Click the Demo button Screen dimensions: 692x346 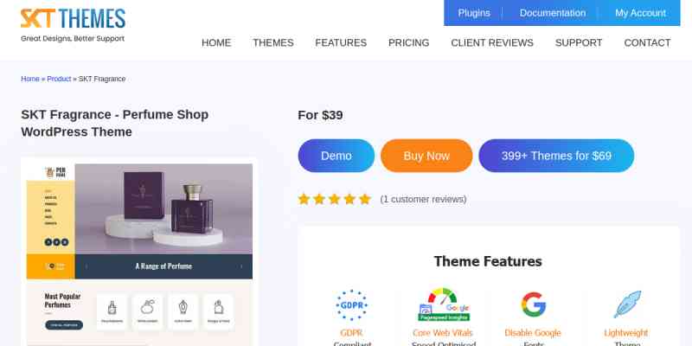pyautogui.click(x=336, y=156)
